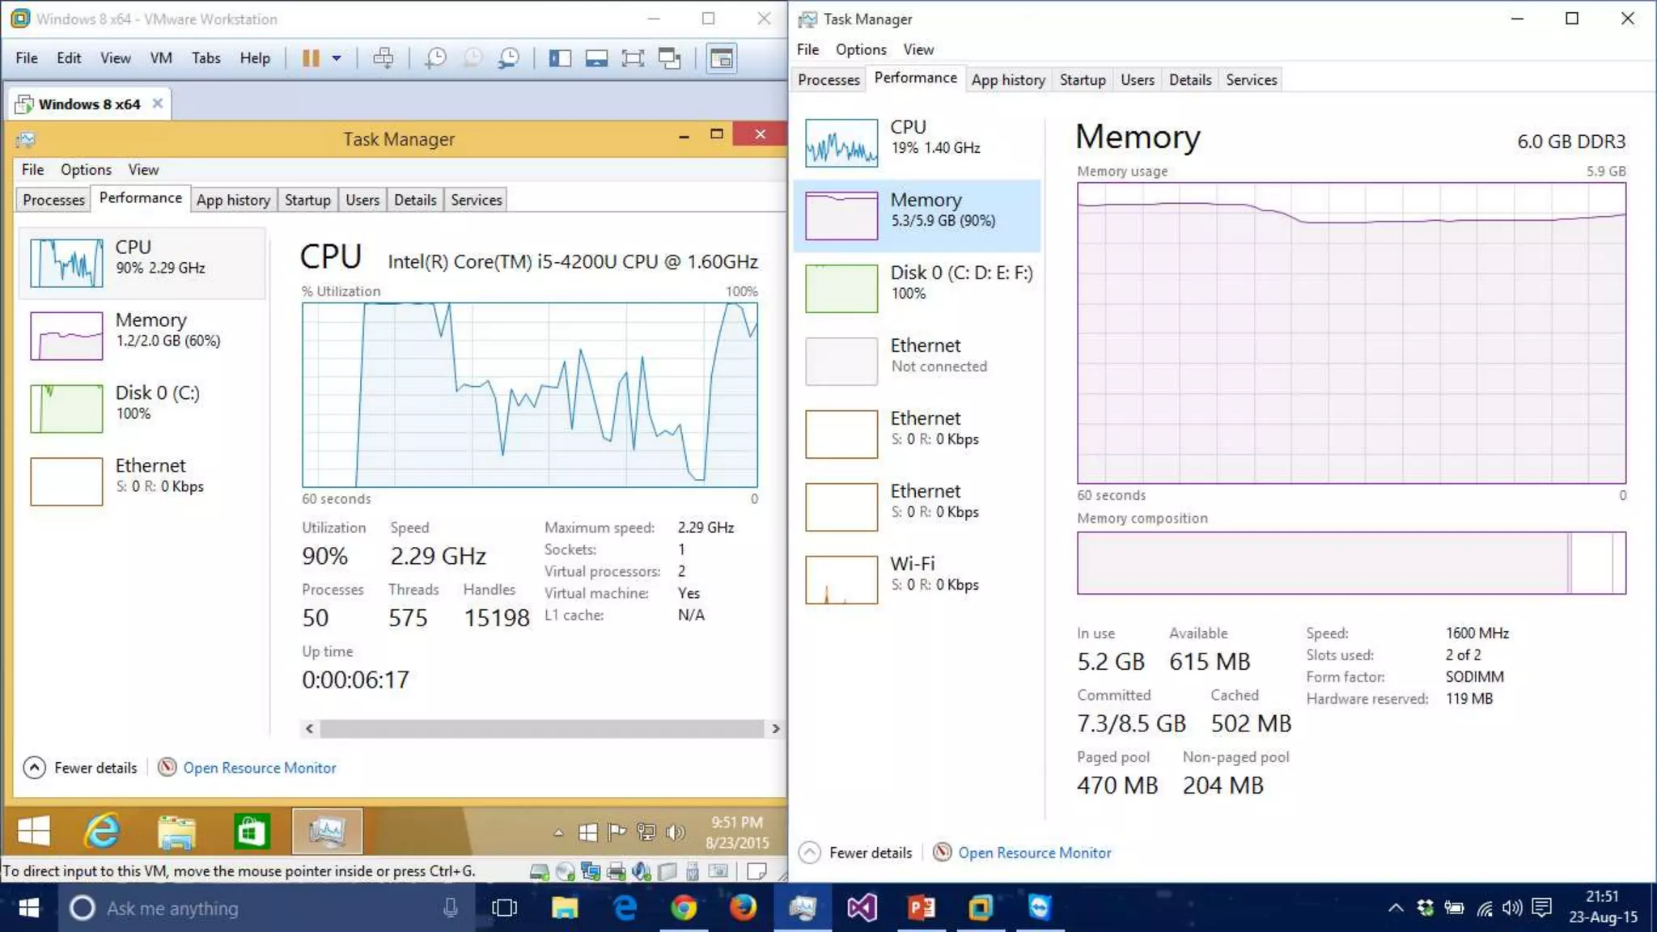Click the VM printer device status icon
Image resolution: width=1657 pixels, height=932 pixels.
(x=617, y=871)
